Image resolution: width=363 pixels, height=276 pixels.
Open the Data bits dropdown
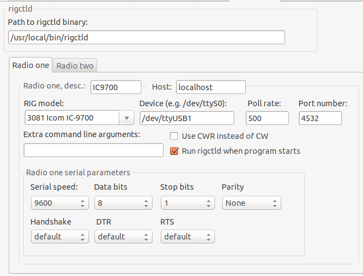pyautogui.click(x=123, y=203)
